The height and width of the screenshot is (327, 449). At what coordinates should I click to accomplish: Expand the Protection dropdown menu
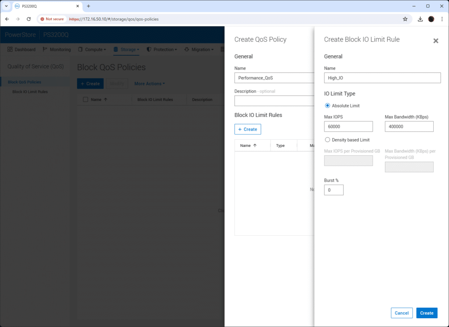pos(162,50)
